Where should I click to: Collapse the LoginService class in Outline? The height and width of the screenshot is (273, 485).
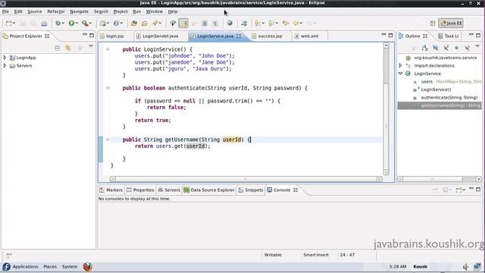400,74
